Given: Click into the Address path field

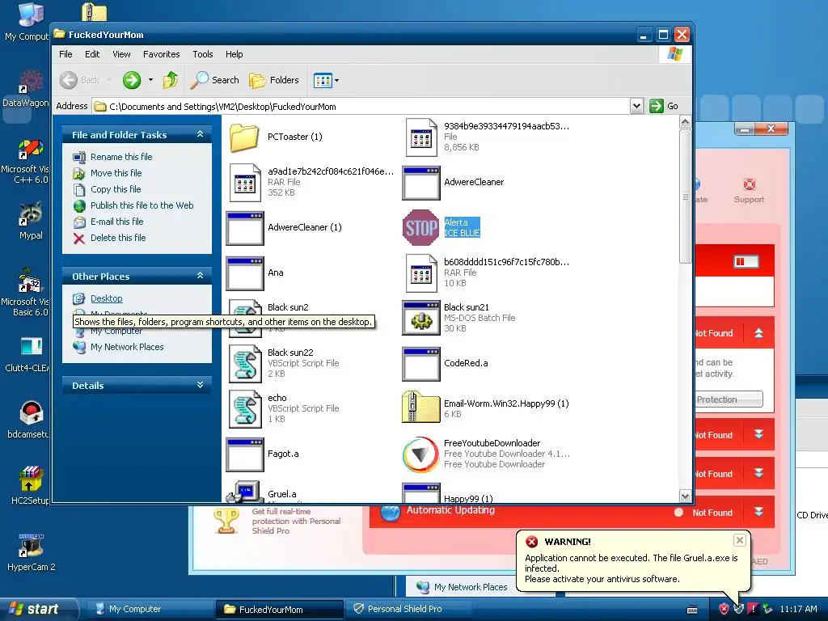Looking at the screenshot, I should pos(361,106).
